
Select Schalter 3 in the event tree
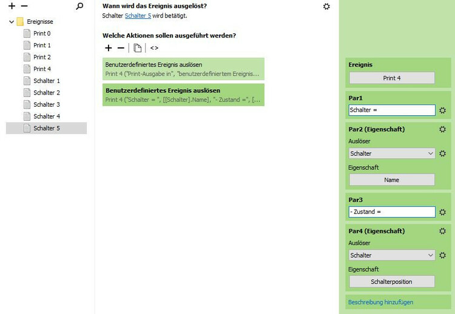46,104
